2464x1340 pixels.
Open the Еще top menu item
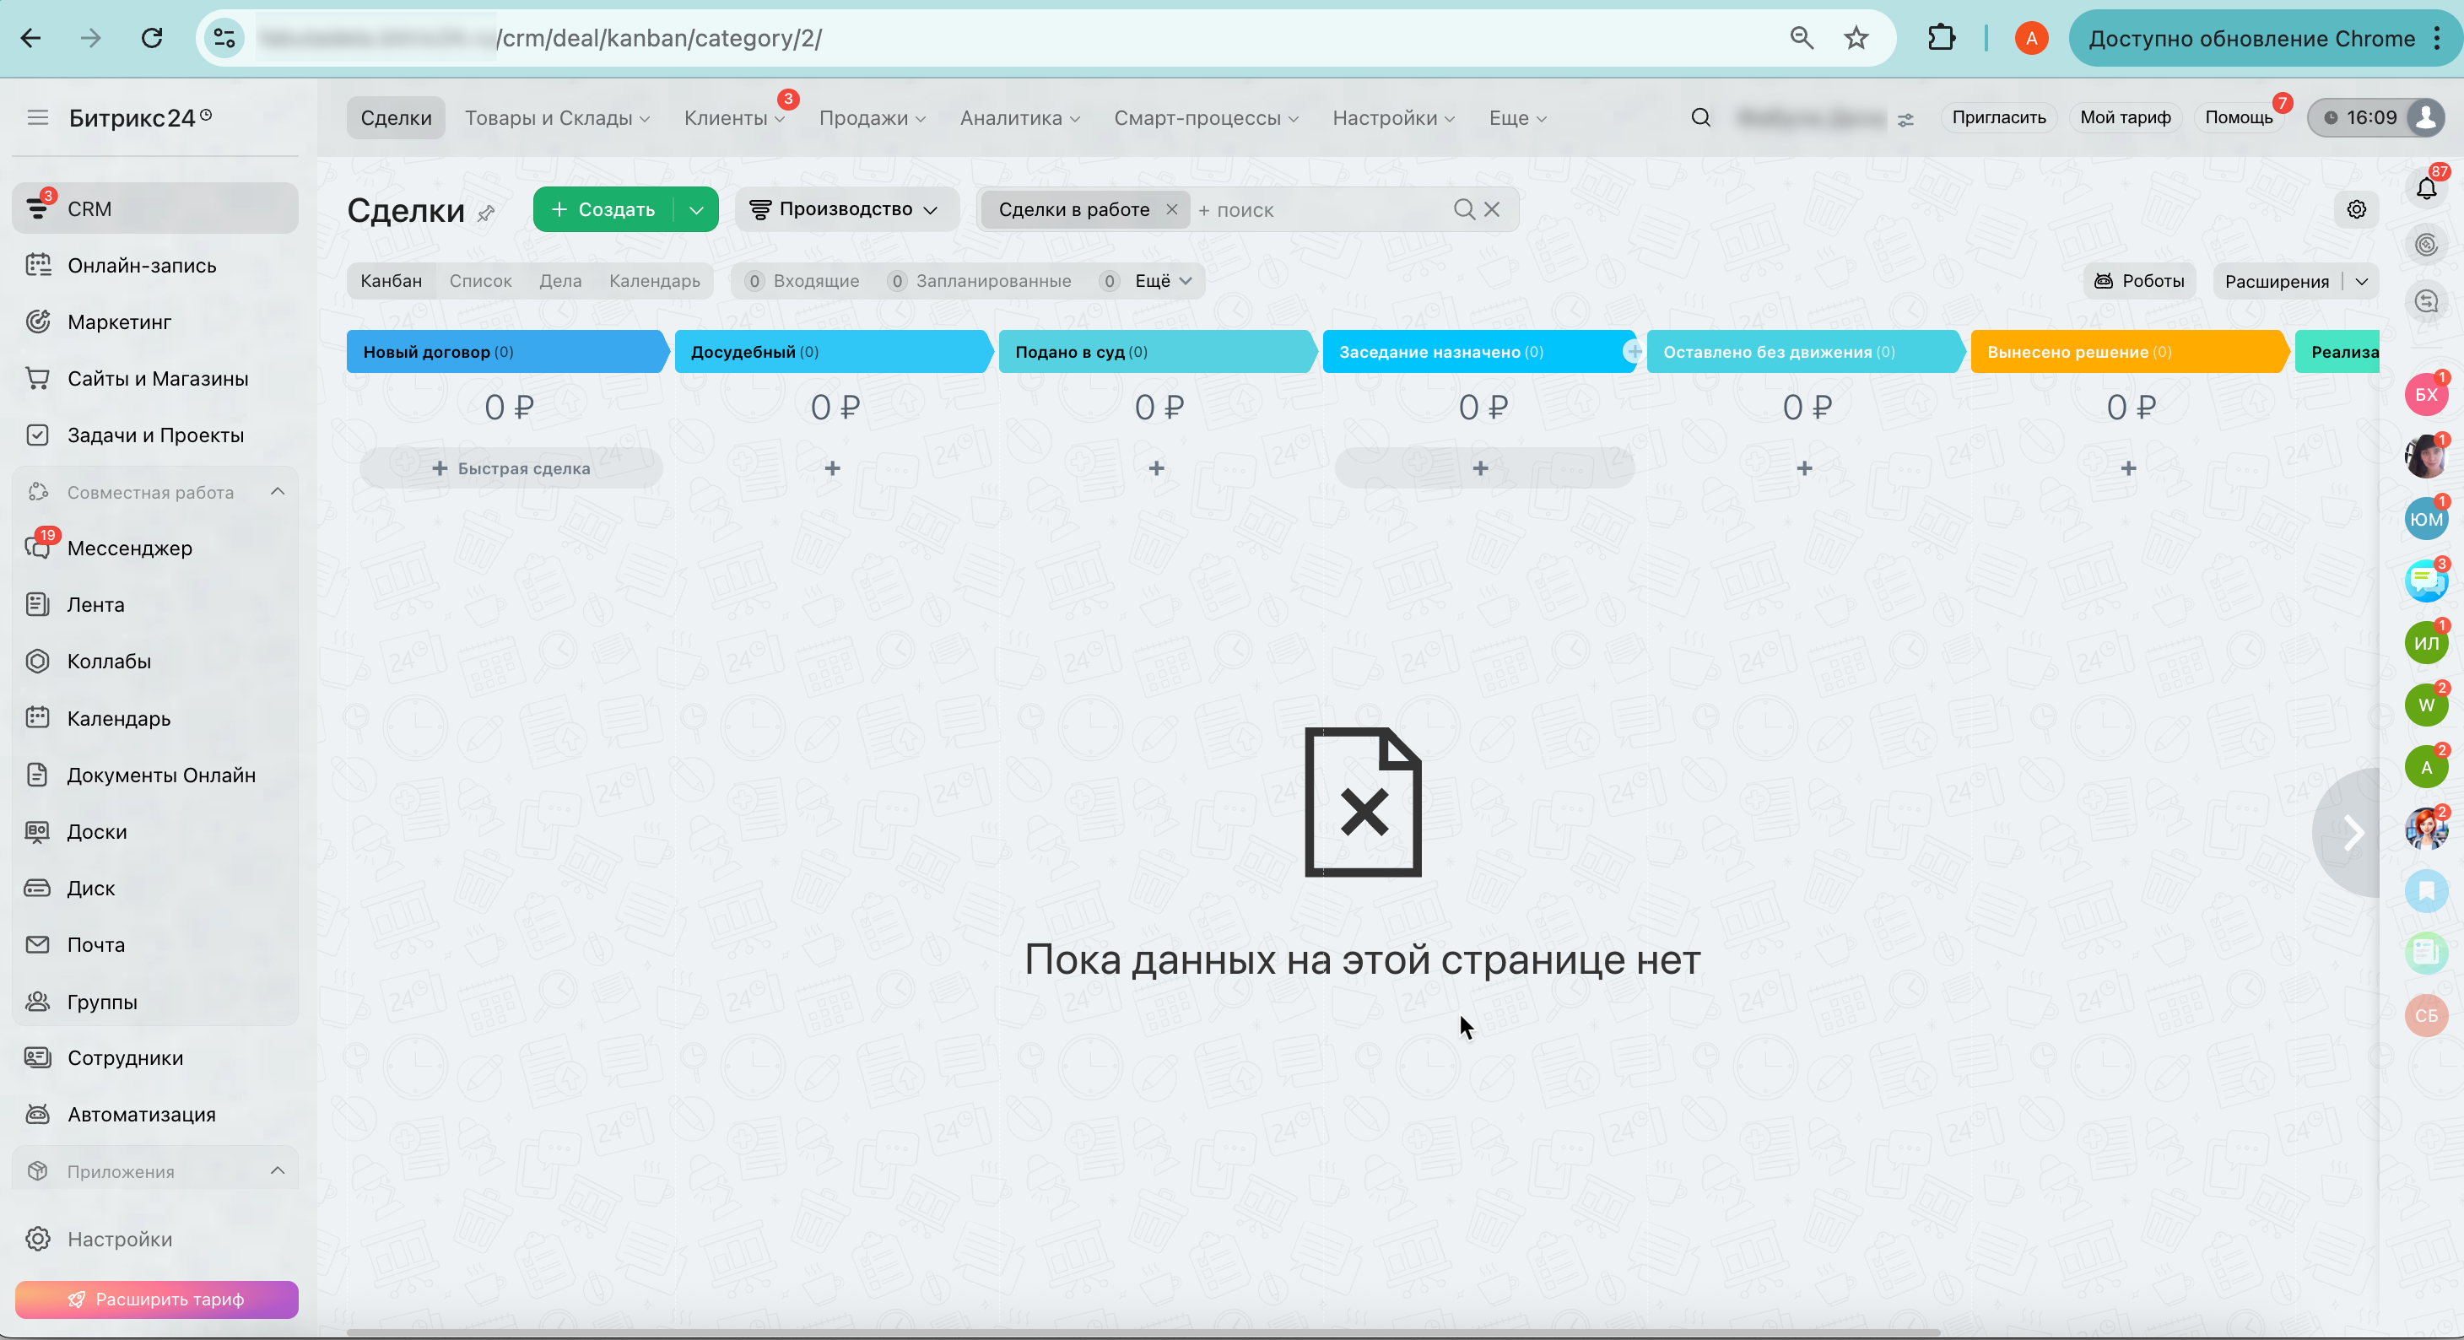1517,117
